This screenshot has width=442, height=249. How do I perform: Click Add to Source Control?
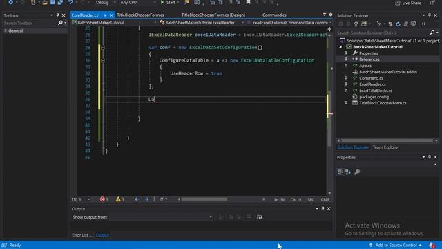[x=395, y=245]
